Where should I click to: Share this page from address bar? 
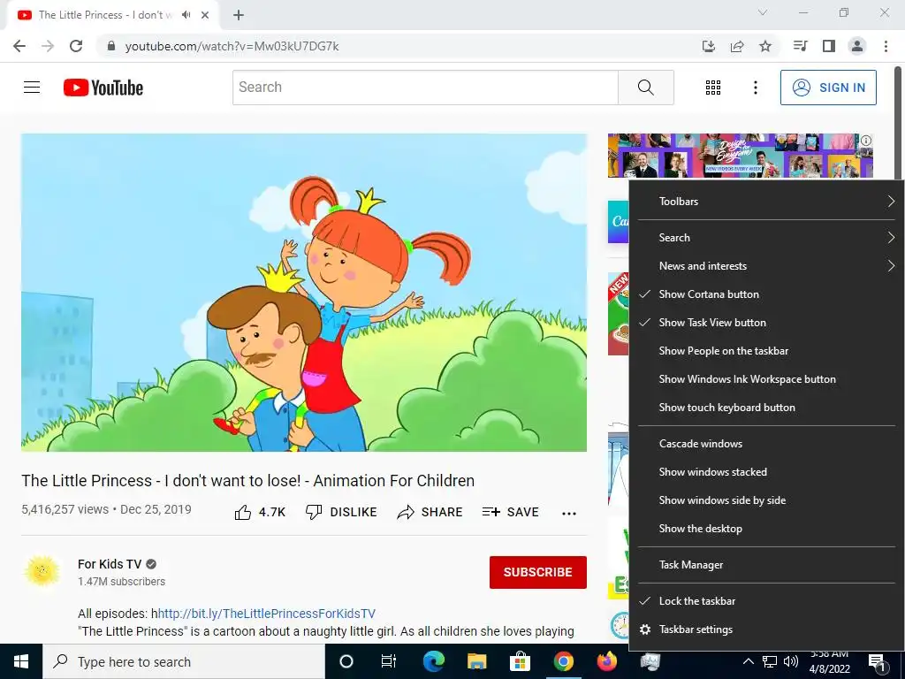pos(737,46)
